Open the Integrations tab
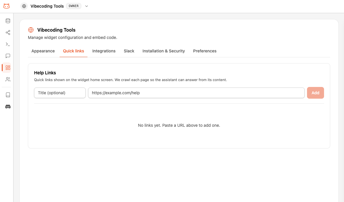Screen dimensions: 344x202 [x=104, y=51]
